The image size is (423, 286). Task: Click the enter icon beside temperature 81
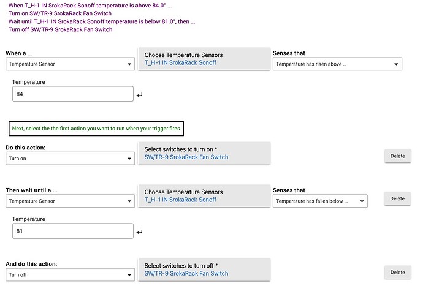click(x=139, y=232)
